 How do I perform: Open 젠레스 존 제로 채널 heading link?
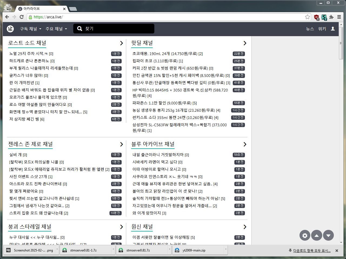point(30,144)
